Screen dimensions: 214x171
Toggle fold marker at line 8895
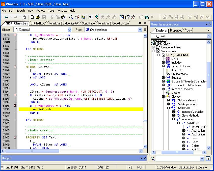coord(15,95)
